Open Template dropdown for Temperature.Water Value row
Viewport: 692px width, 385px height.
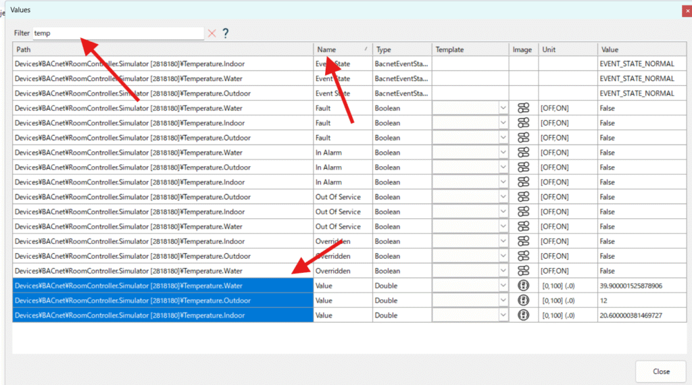(x=503, y=286)
